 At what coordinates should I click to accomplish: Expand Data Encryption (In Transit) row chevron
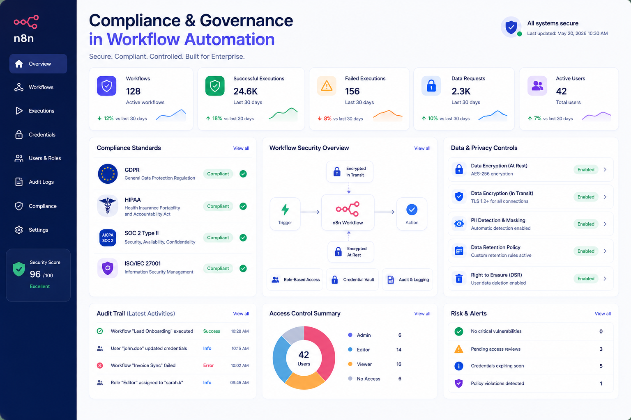click(x=605, y=197)
